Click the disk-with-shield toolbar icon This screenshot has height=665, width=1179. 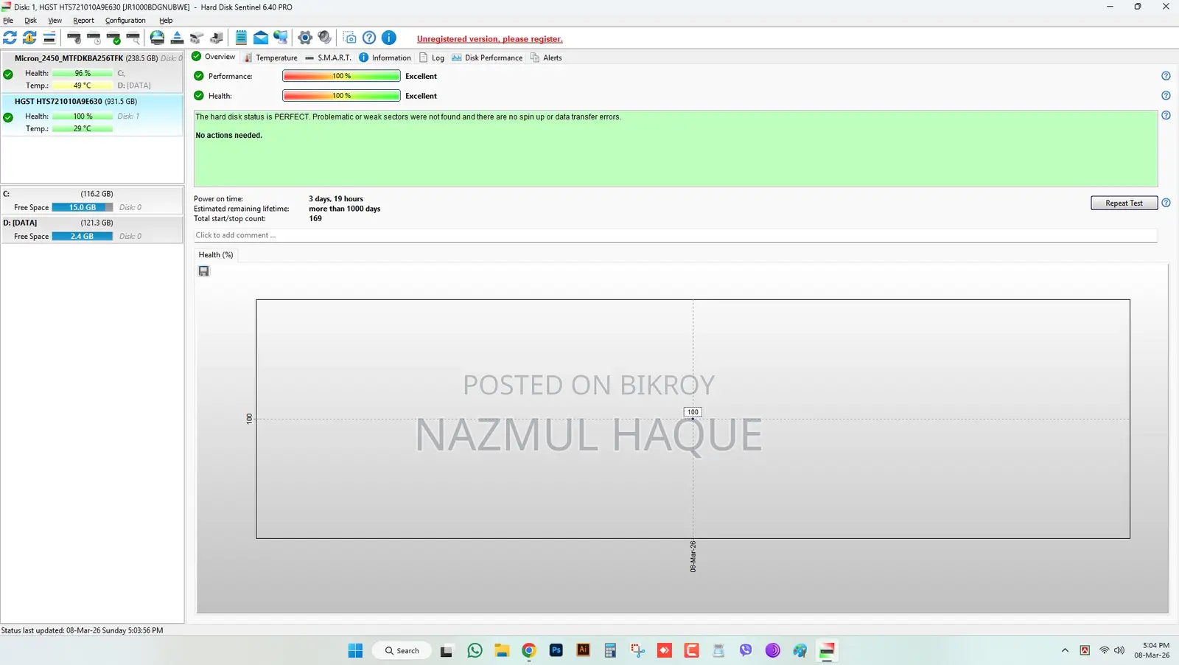coord(74,38)
